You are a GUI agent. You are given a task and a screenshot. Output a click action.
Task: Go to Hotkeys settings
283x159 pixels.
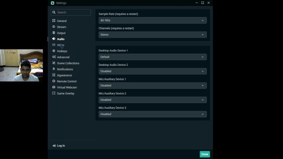(62, 51)
